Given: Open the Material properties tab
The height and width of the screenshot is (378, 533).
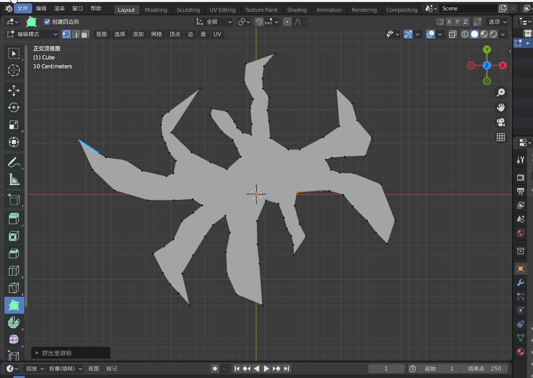Looking at the screenshot, I should point(521,352).
